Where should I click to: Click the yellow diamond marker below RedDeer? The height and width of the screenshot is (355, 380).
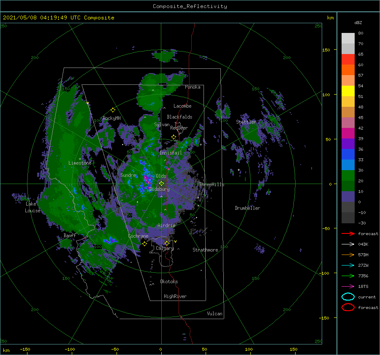click(174, 137)
